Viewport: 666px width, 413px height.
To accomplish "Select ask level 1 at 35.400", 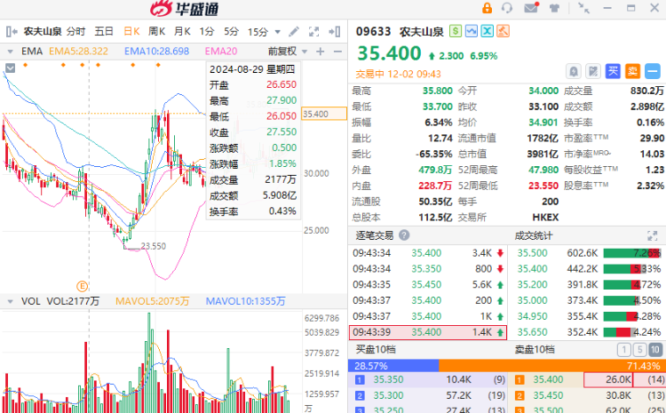I will [x=587, y=380].
